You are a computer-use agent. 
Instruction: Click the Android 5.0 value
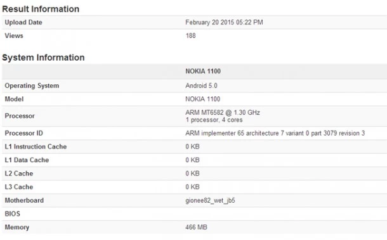(201, 85)
